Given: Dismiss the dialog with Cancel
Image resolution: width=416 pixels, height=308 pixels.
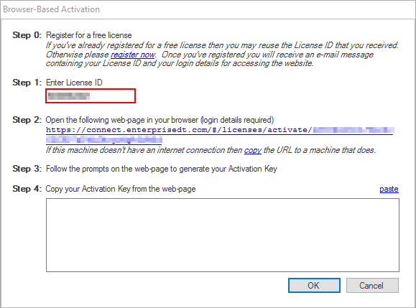Looking at the screenshot, I should tap(372, 286).
